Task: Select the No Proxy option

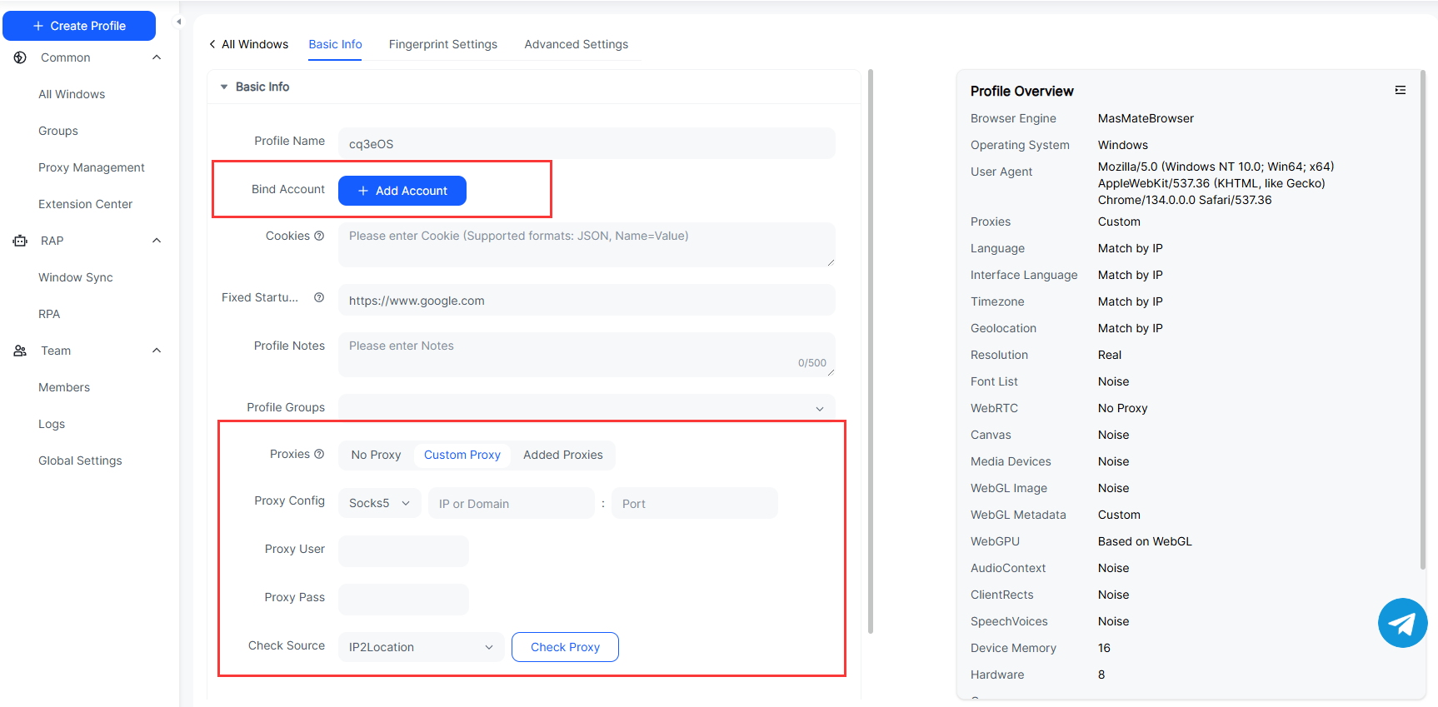Action: tap(376, 455)
